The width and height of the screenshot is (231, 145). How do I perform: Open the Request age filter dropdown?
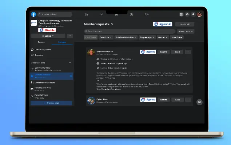point(147,37)
